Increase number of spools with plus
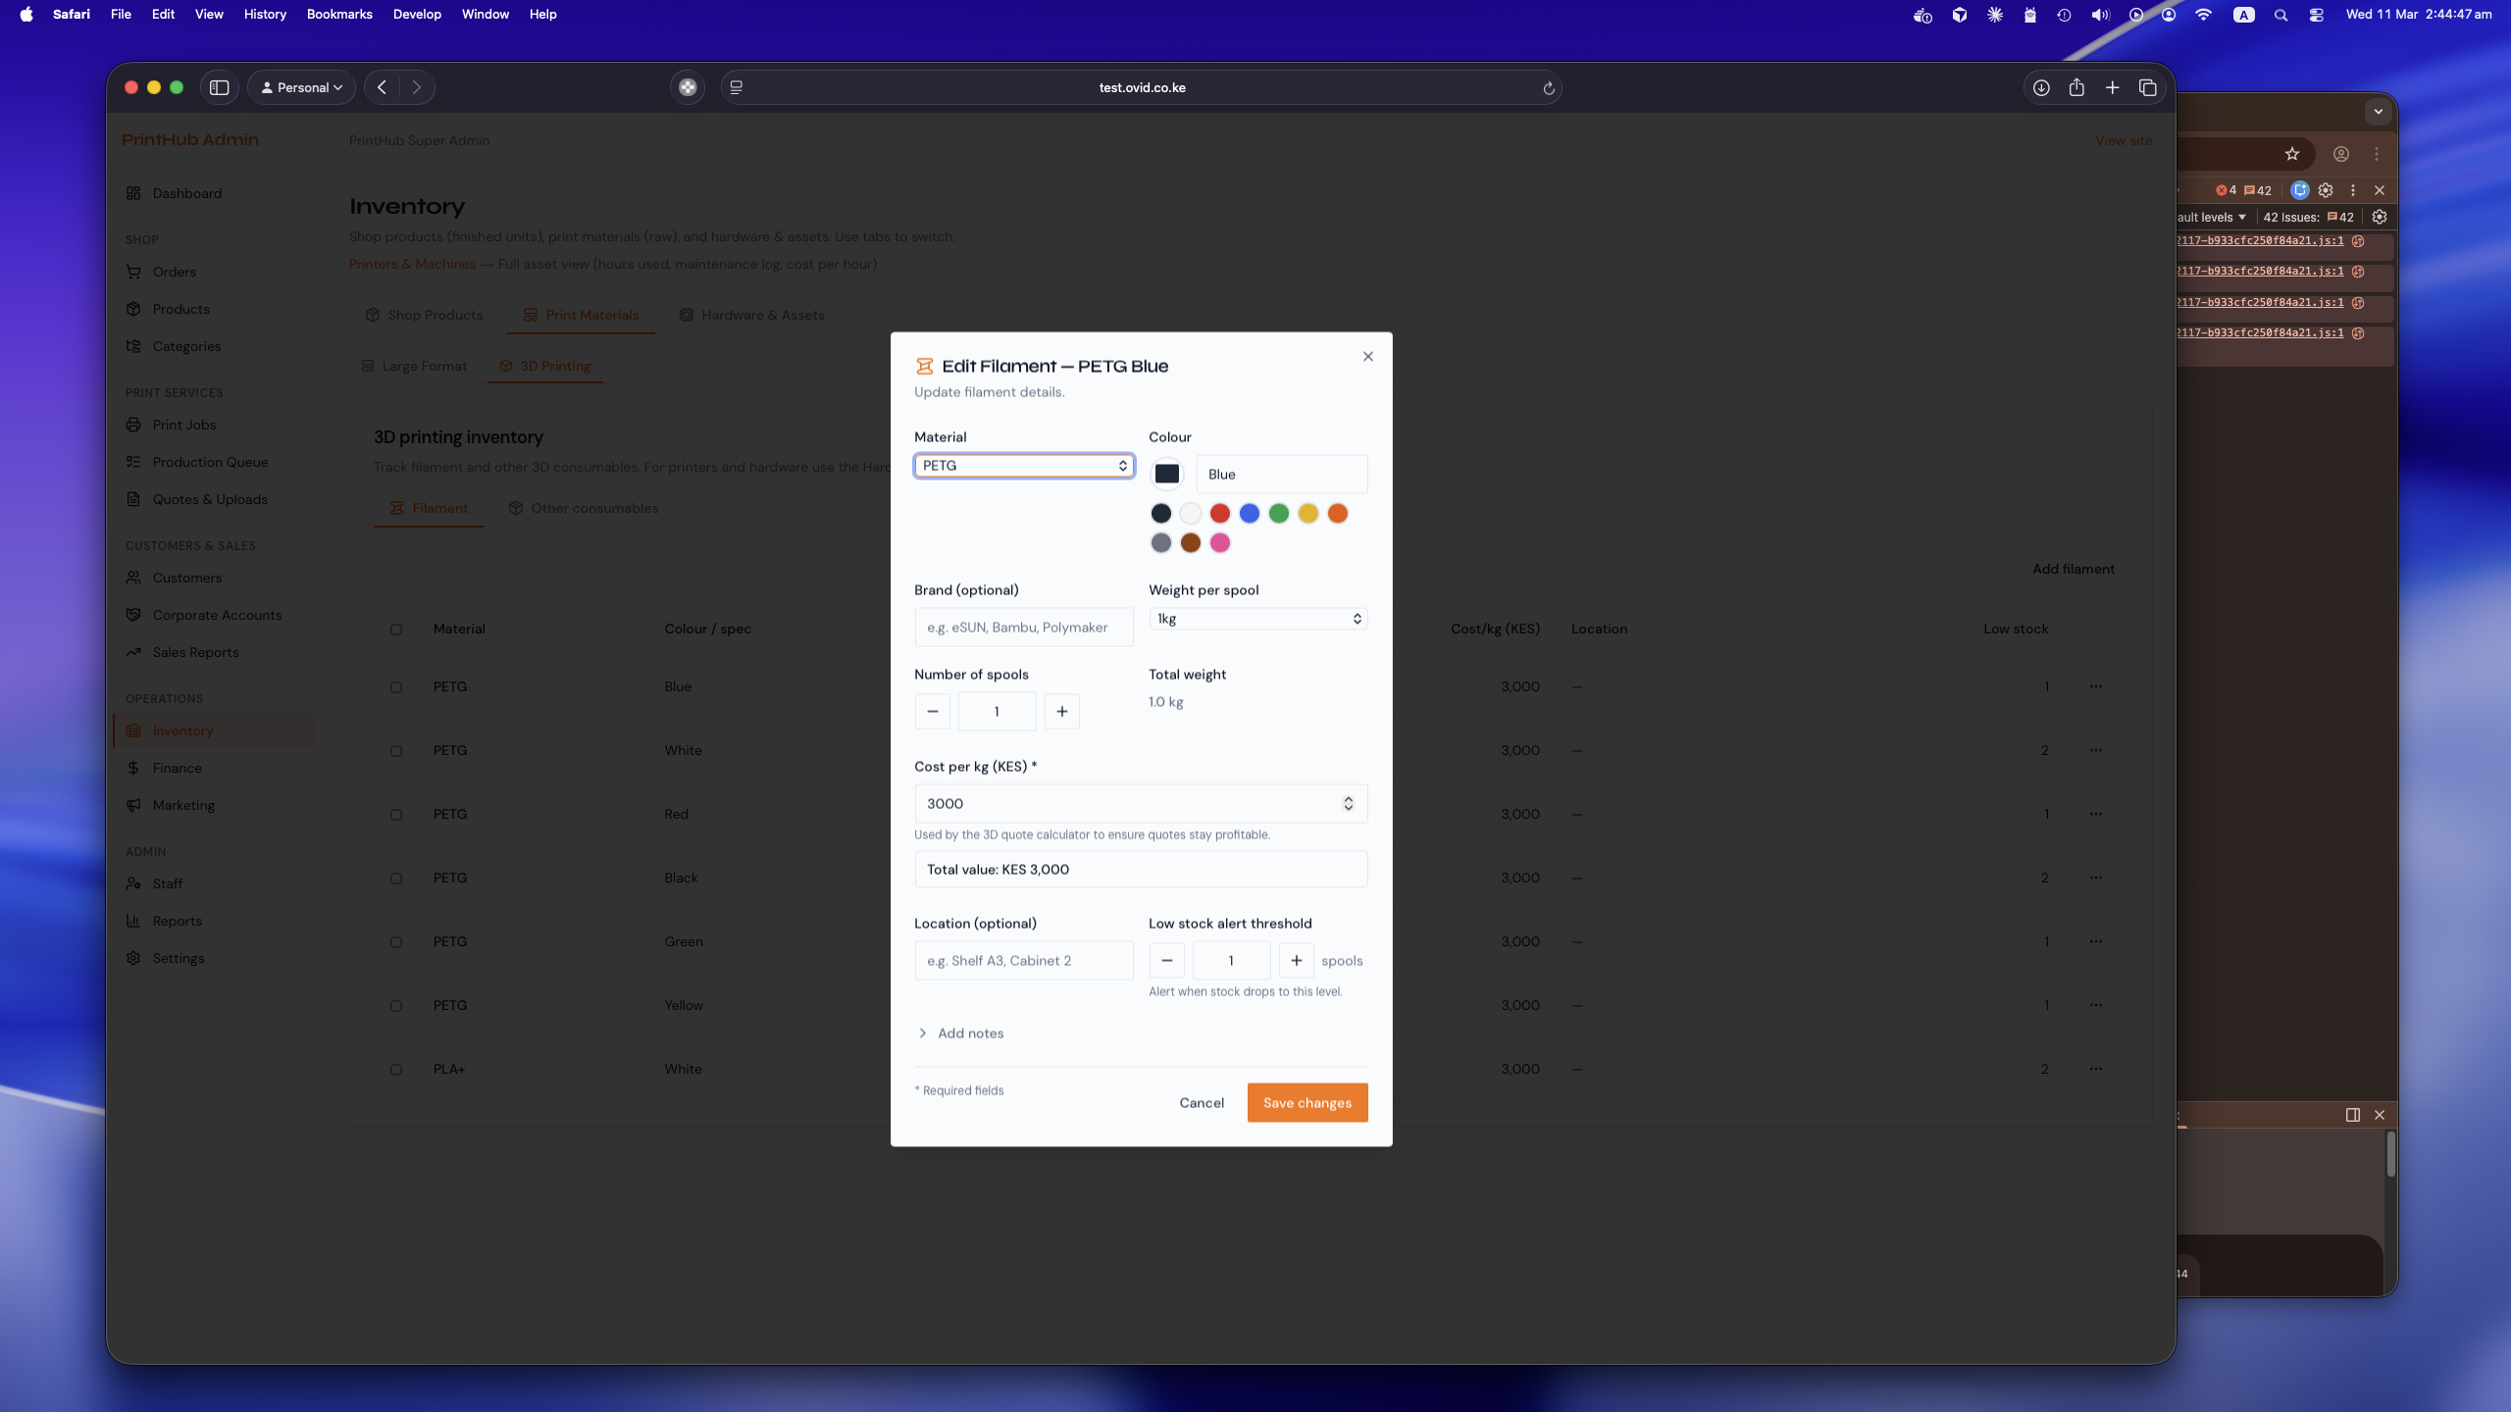 [1061, 711]
